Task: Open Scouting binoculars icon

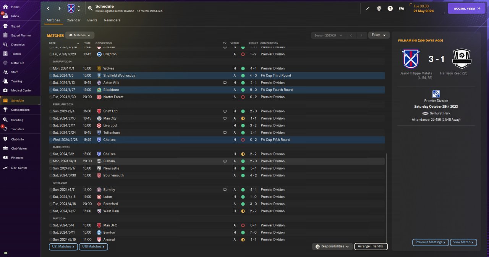Action: [5, 120]
